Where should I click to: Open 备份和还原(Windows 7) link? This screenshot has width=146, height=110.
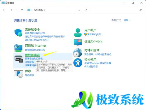[x=37, y=40]
